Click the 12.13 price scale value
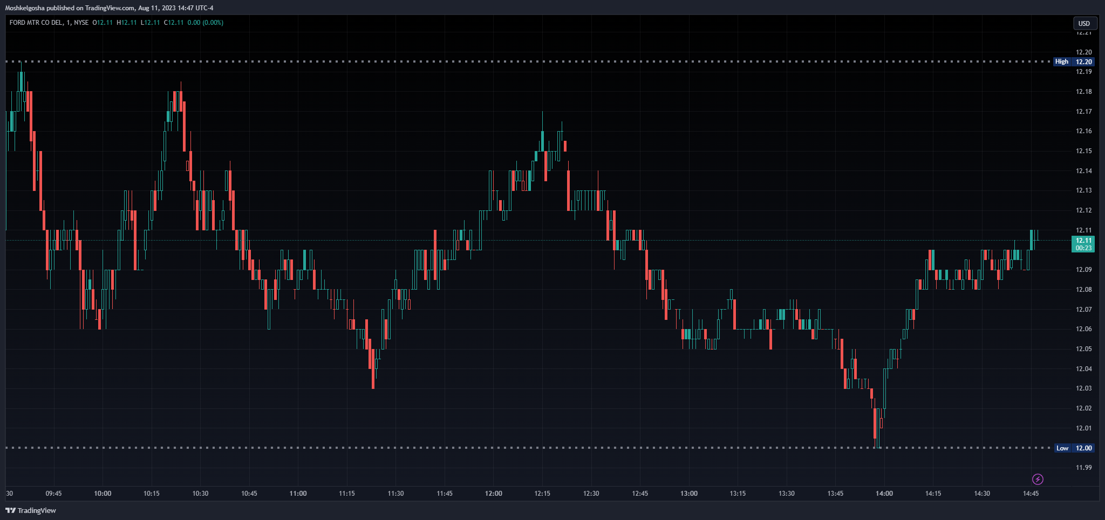 [x=1083, y=190]
